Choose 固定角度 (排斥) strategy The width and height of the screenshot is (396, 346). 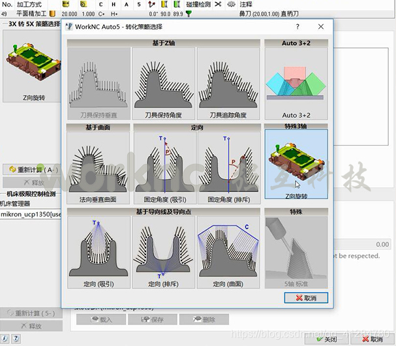(229, 168)
